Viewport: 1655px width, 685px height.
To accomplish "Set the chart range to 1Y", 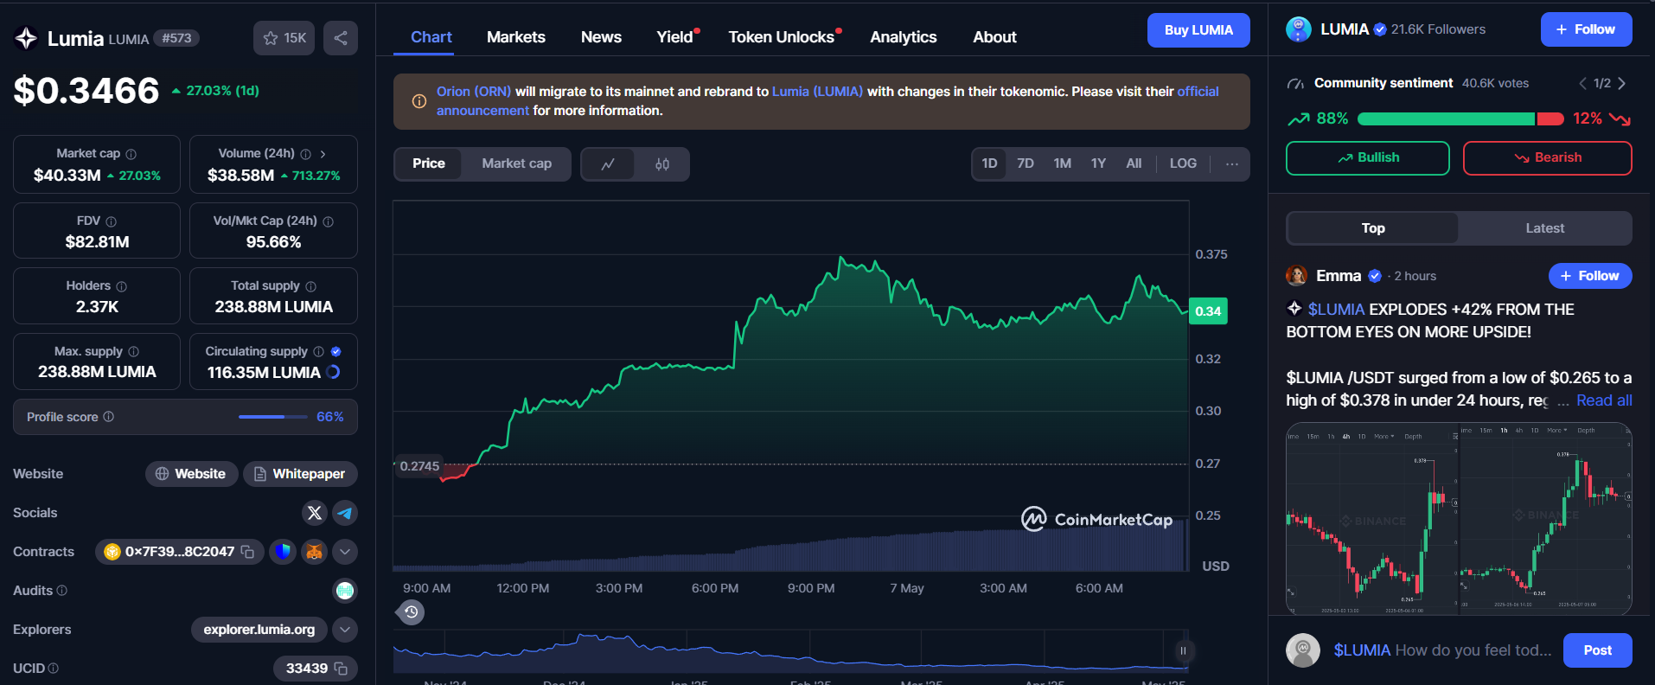I will (x=1098, y=163).
